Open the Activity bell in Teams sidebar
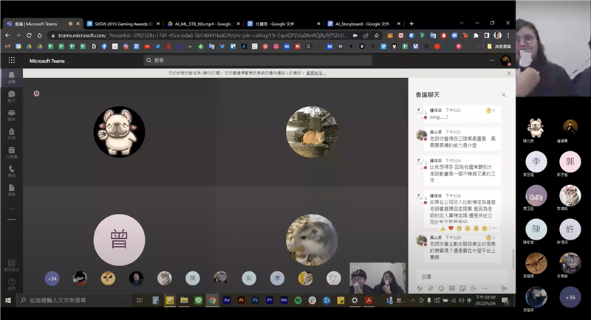591x320 pixels. tap(11, 77)
